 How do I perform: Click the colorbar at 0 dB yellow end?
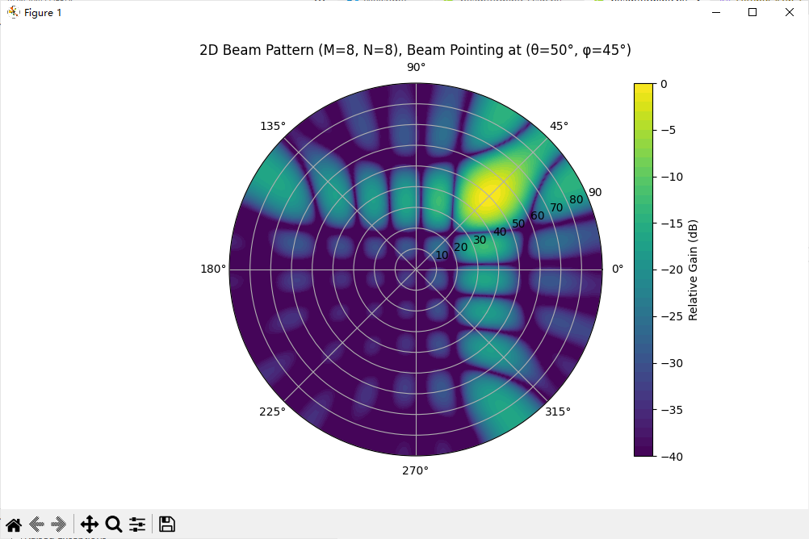click(643, 86)
